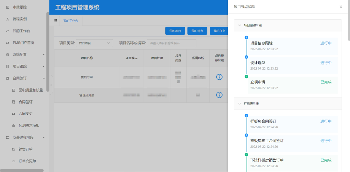Open the 合同变更 menu item
This screenshot has width=350, height=172.
pos(25,114)
